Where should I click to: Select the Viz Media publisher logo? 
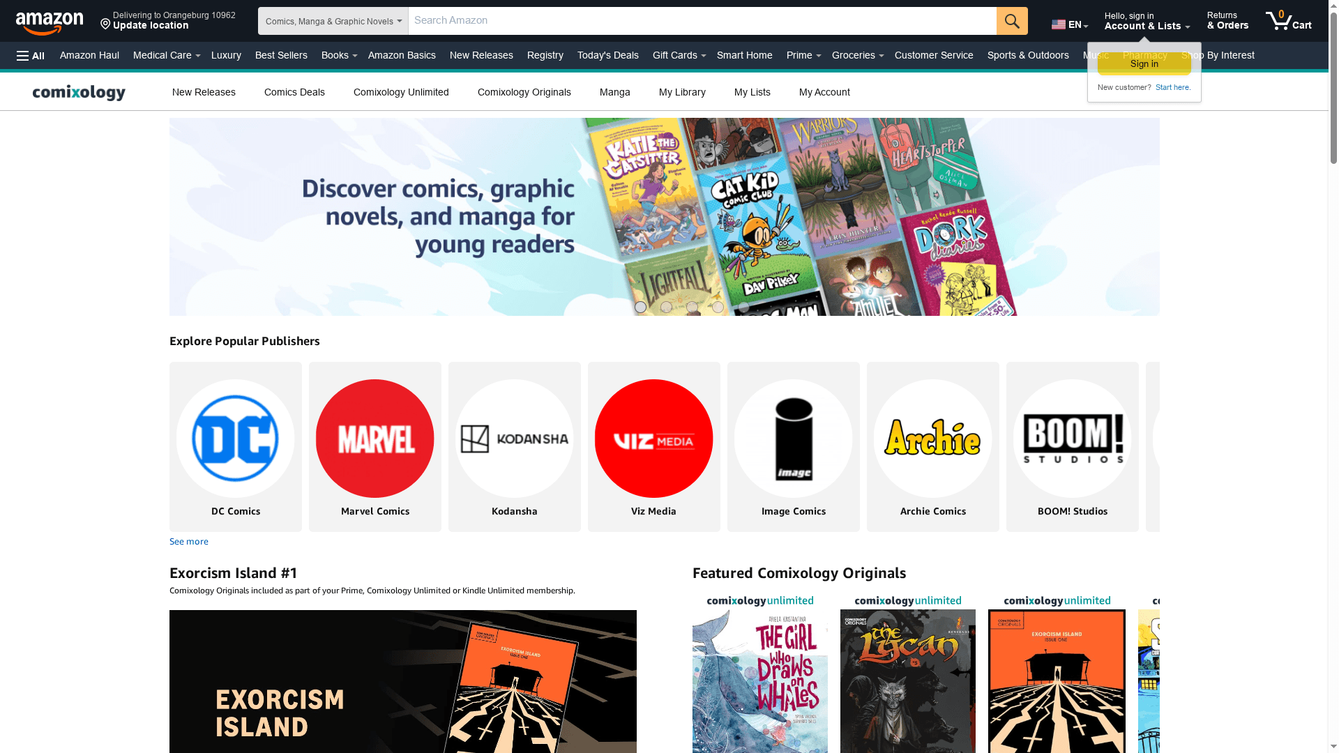(653, 438)
